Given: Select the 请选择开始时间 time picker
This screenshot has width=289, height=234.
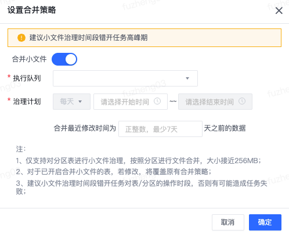Looking at the screenshot, I should [x=131, y=102].
